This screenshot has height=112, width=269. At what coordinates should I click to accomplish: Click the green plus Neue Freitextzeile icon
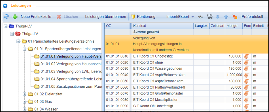point(15,17)
